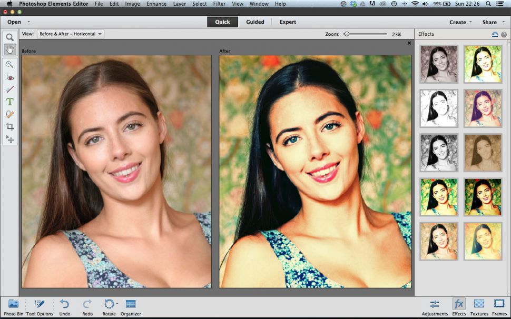Activate the Red Eye Removal tool
Screen dimensions: 511x319
(9, 77)
